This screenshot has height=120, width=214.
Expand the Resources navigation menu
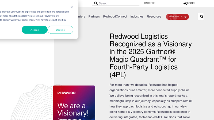(154, 17)
